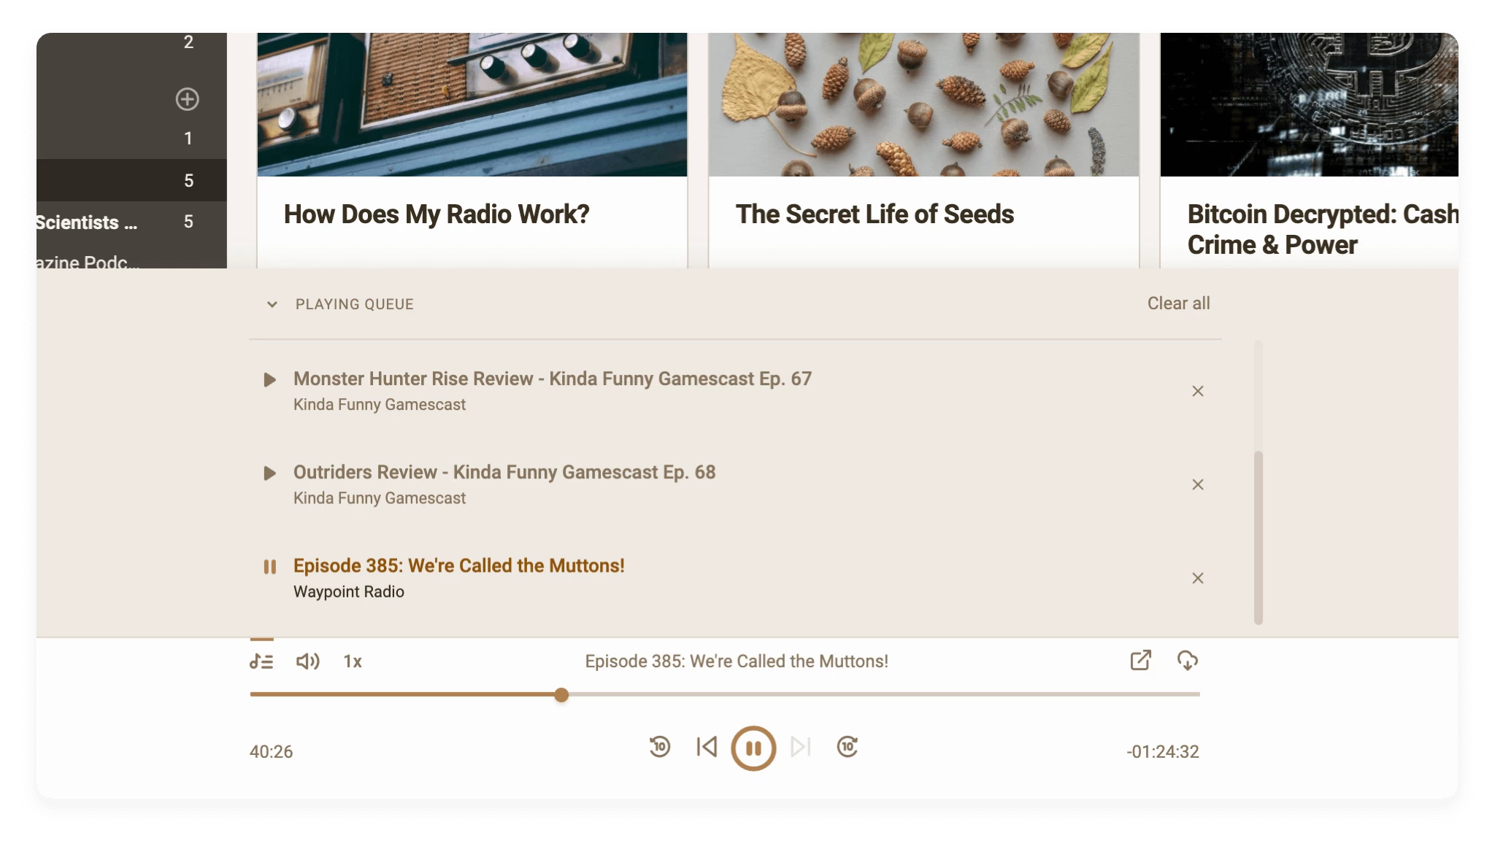
Task: Skip back 10 seconds
Action: (x=659, y=747)
